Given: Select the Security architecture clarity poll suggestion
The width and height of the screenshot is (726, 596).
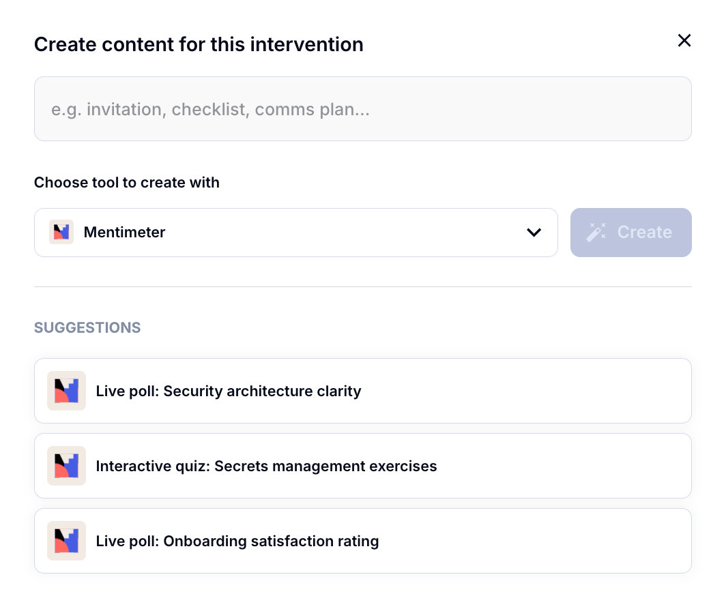Looking at the screenshot, I should pos(362,391).
